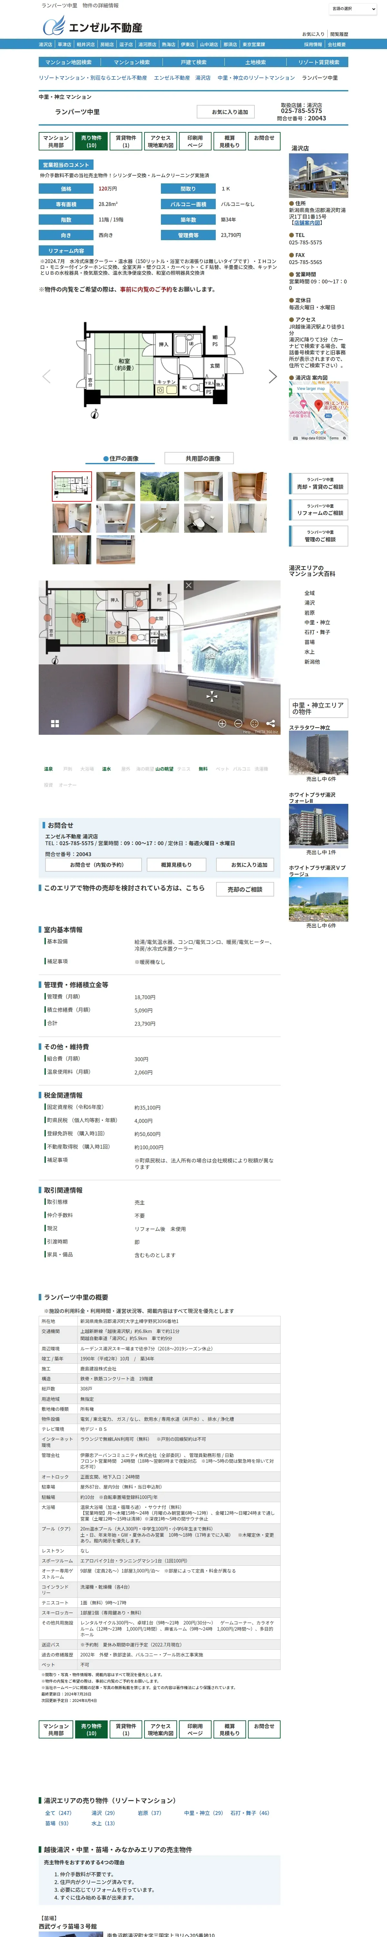Open the 店舗案内図 link under the store address
This screenshot has height=1937, width=387.
307,222
